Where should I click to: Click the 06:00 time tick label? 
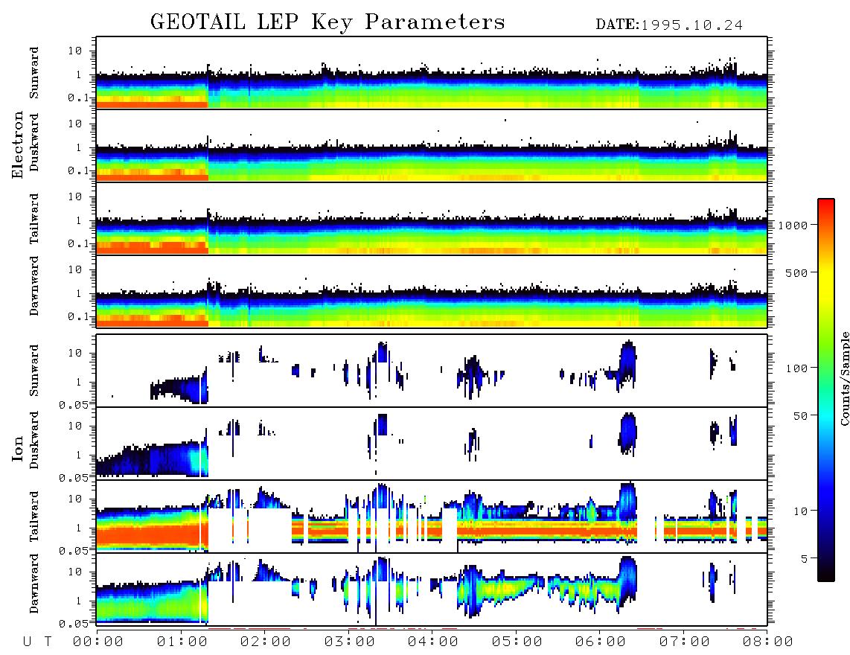pyautogui.click(x=600, y=642)
